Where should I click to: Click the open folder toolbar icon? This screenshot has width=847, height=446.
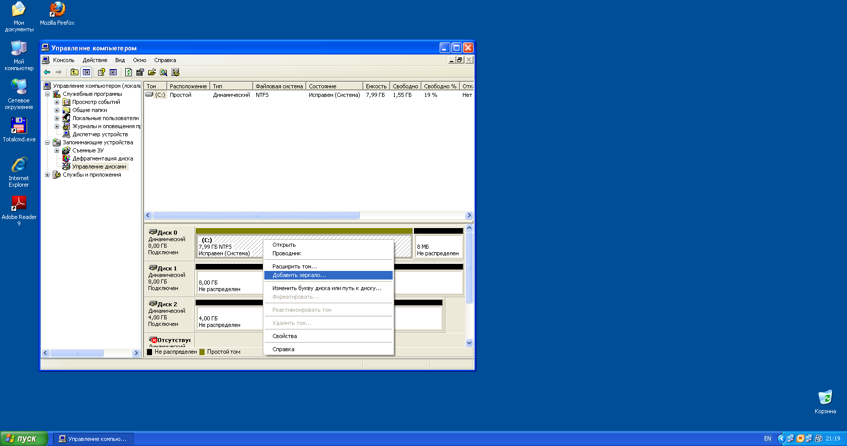click(x=152, y=72)
